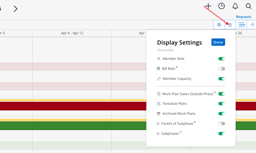Click the plus add icon

tap(208, 6)
